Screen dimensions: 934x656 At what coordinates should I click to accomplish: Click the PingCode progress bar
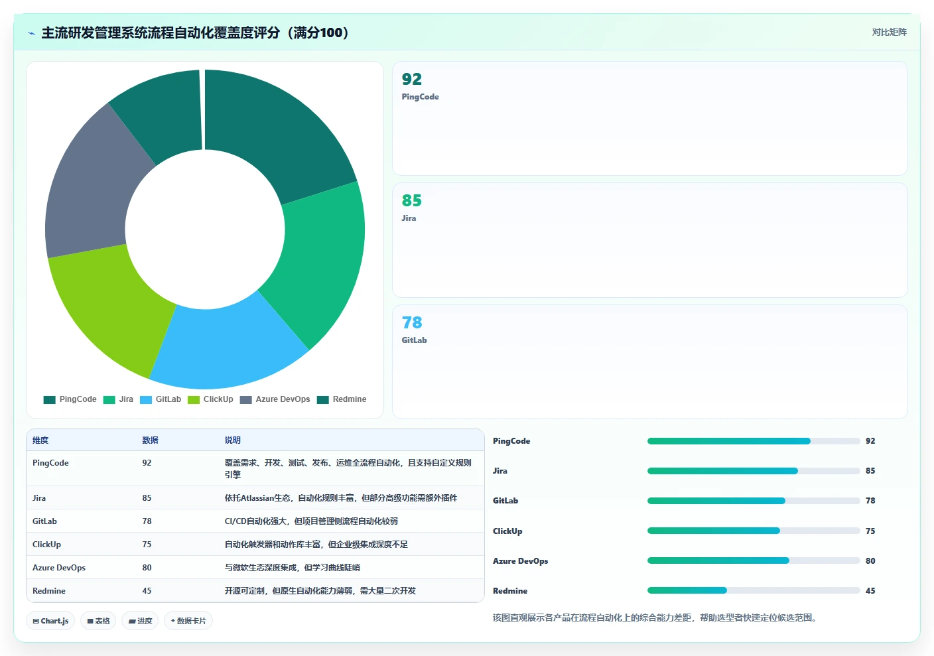[754, 441]
